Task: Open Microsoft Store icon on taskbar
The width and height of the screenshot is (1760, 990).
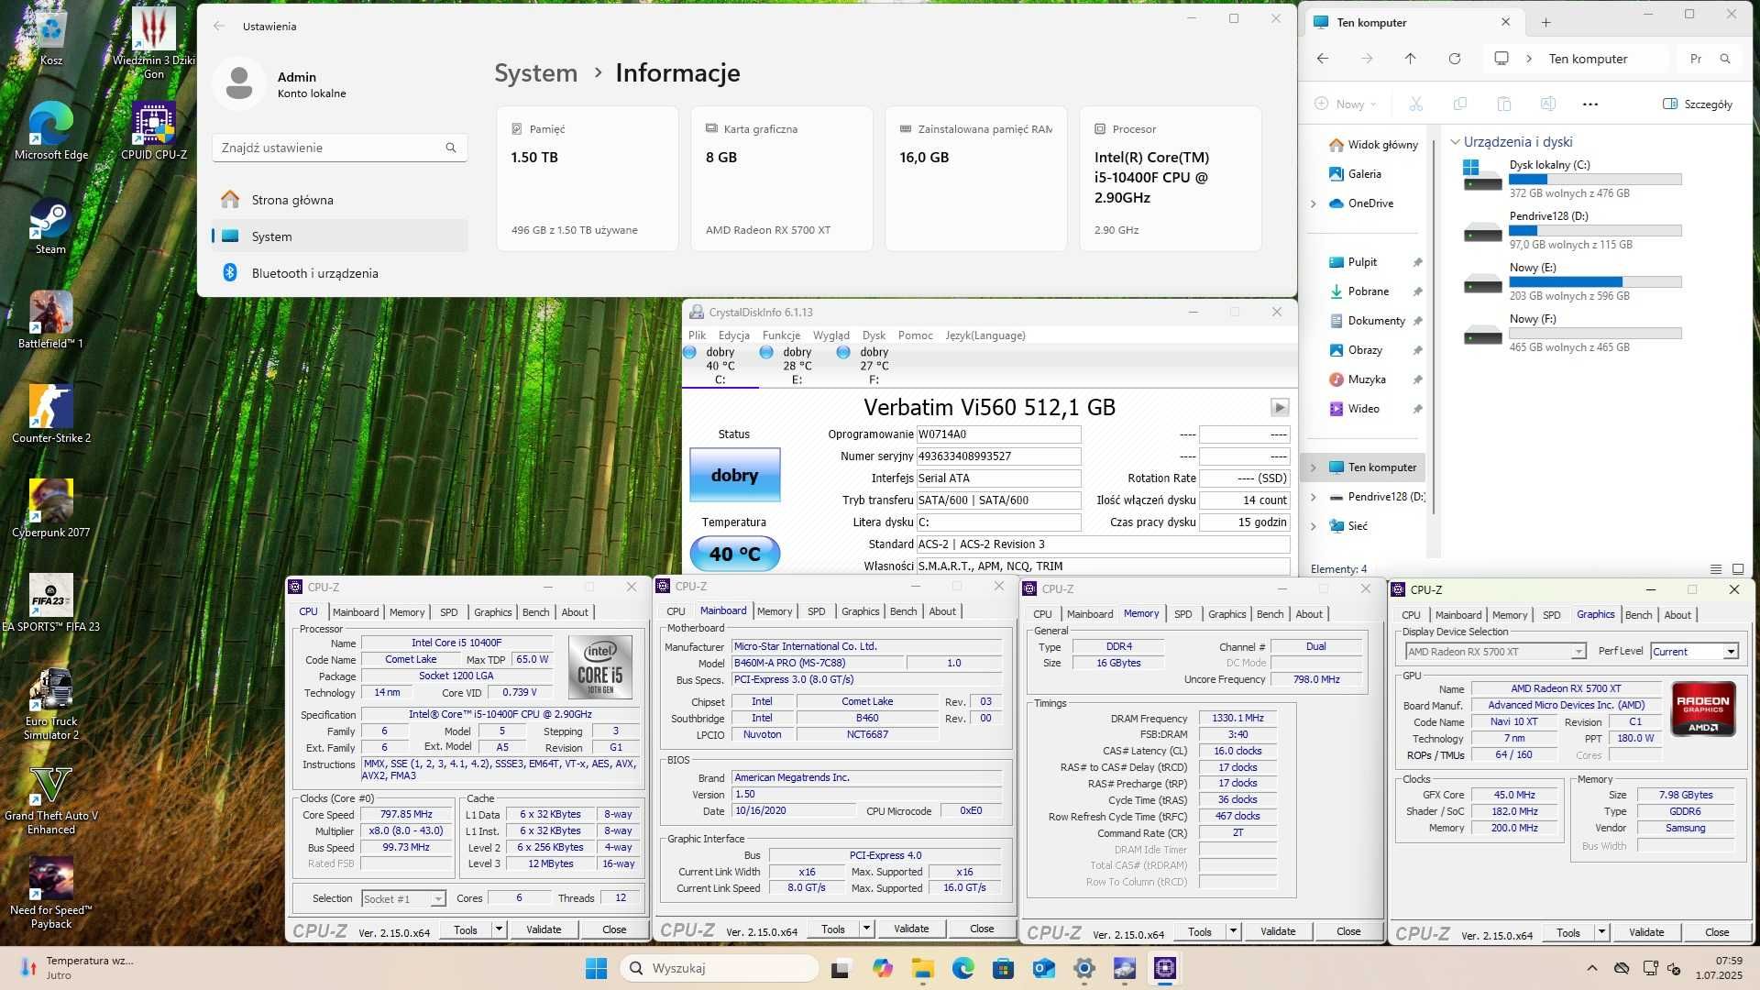Action: click(x=1003, y=968)
